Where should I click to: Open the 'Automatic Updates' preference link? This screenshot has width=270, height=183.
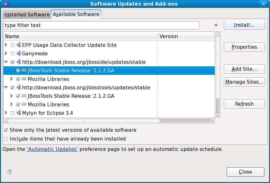click(x=52, y=149)
